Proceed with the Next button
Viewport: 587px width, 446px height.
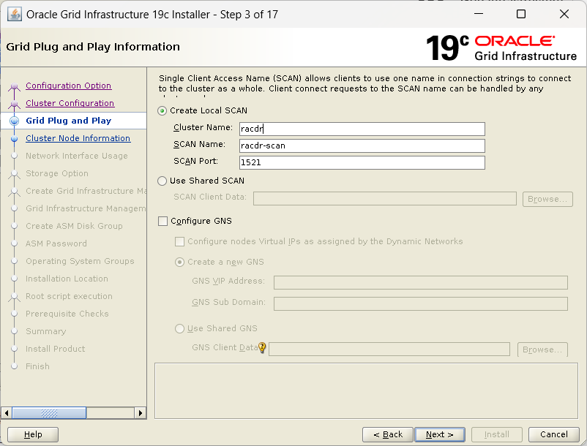pyautogui.click(x=440, y=434)
